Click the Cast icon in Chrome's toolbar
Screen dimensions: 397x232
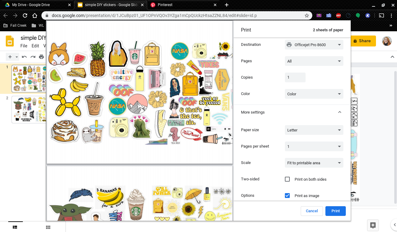(381, 15)
